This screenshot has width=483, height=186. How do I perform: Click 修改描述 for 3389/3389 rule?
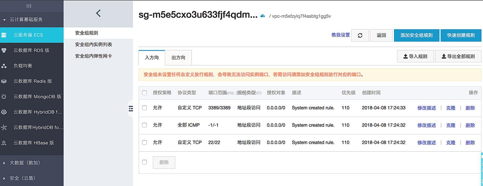click(x=426, y=108)
